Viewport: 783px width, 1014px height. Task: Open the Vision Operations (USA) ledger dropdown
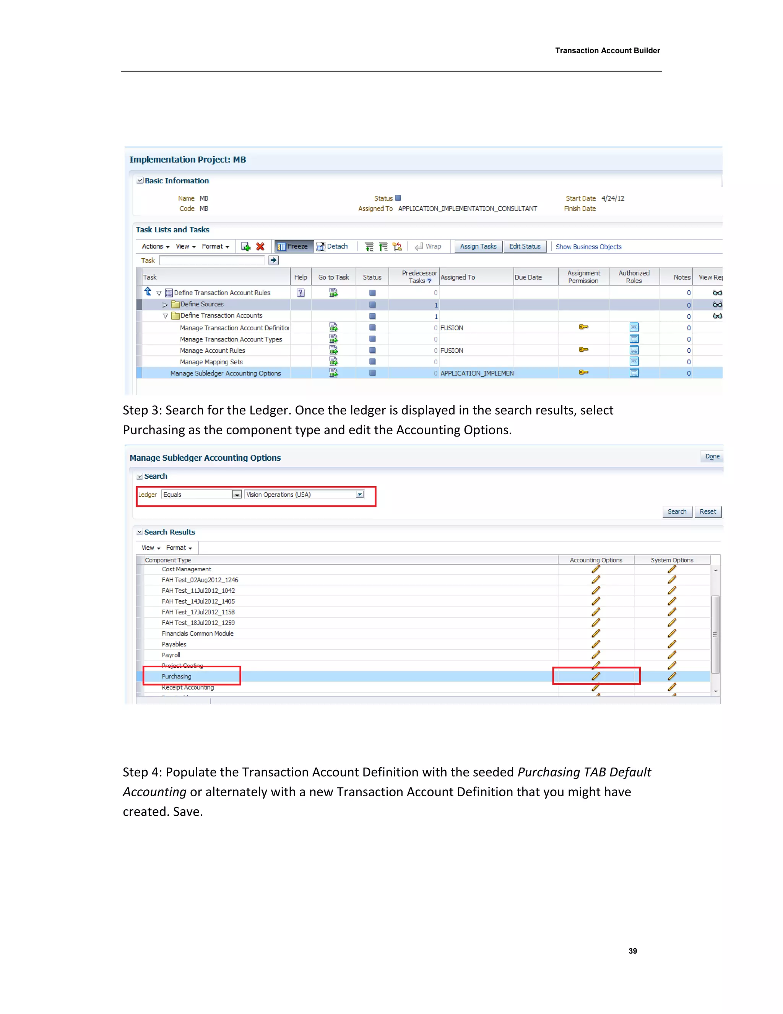click(359, 495)
